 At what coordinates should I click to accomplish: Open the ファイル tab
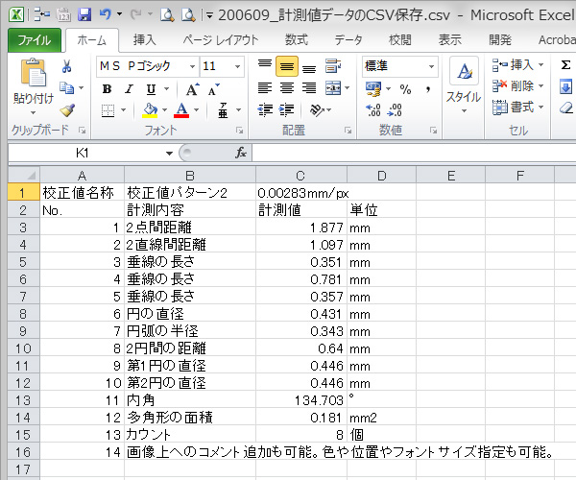35,39
